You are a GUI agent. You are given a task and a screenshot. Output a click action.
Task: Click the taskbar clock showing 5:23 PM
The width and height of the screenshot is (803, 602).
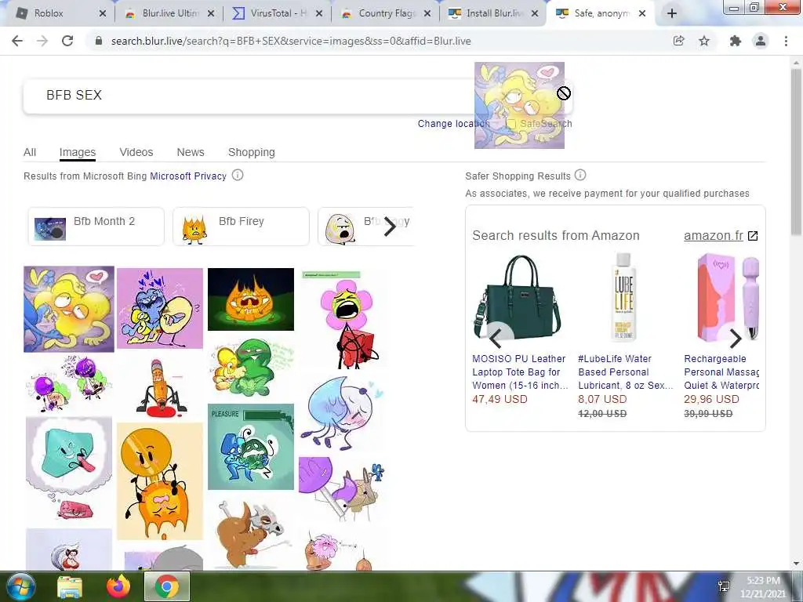pyautogui.click(x=763, y=587)
